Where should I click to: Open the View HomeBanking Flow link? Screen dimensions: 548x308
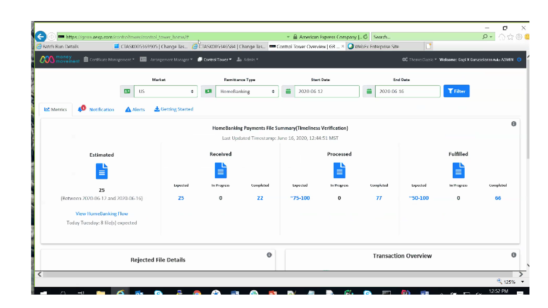point(102,214)
